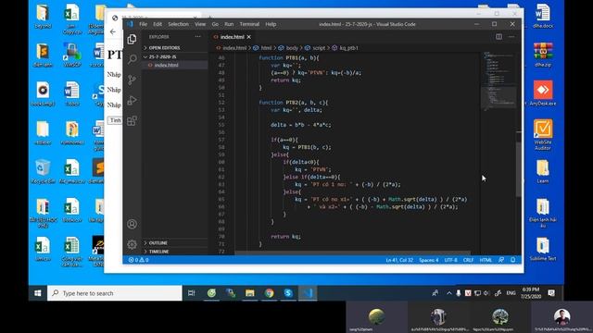Image resolution: width=593 pixels, height=333 pixels.
Task: Expand the Open Editors section
Action: 175,48
